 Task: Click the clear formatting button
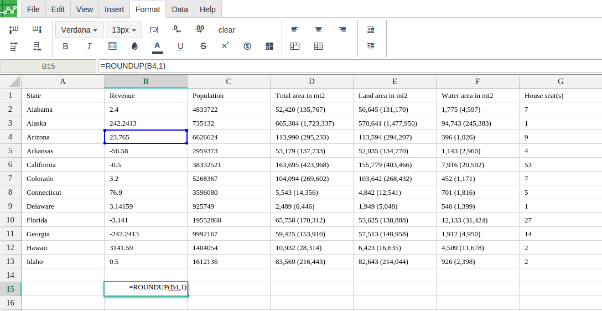227,30
